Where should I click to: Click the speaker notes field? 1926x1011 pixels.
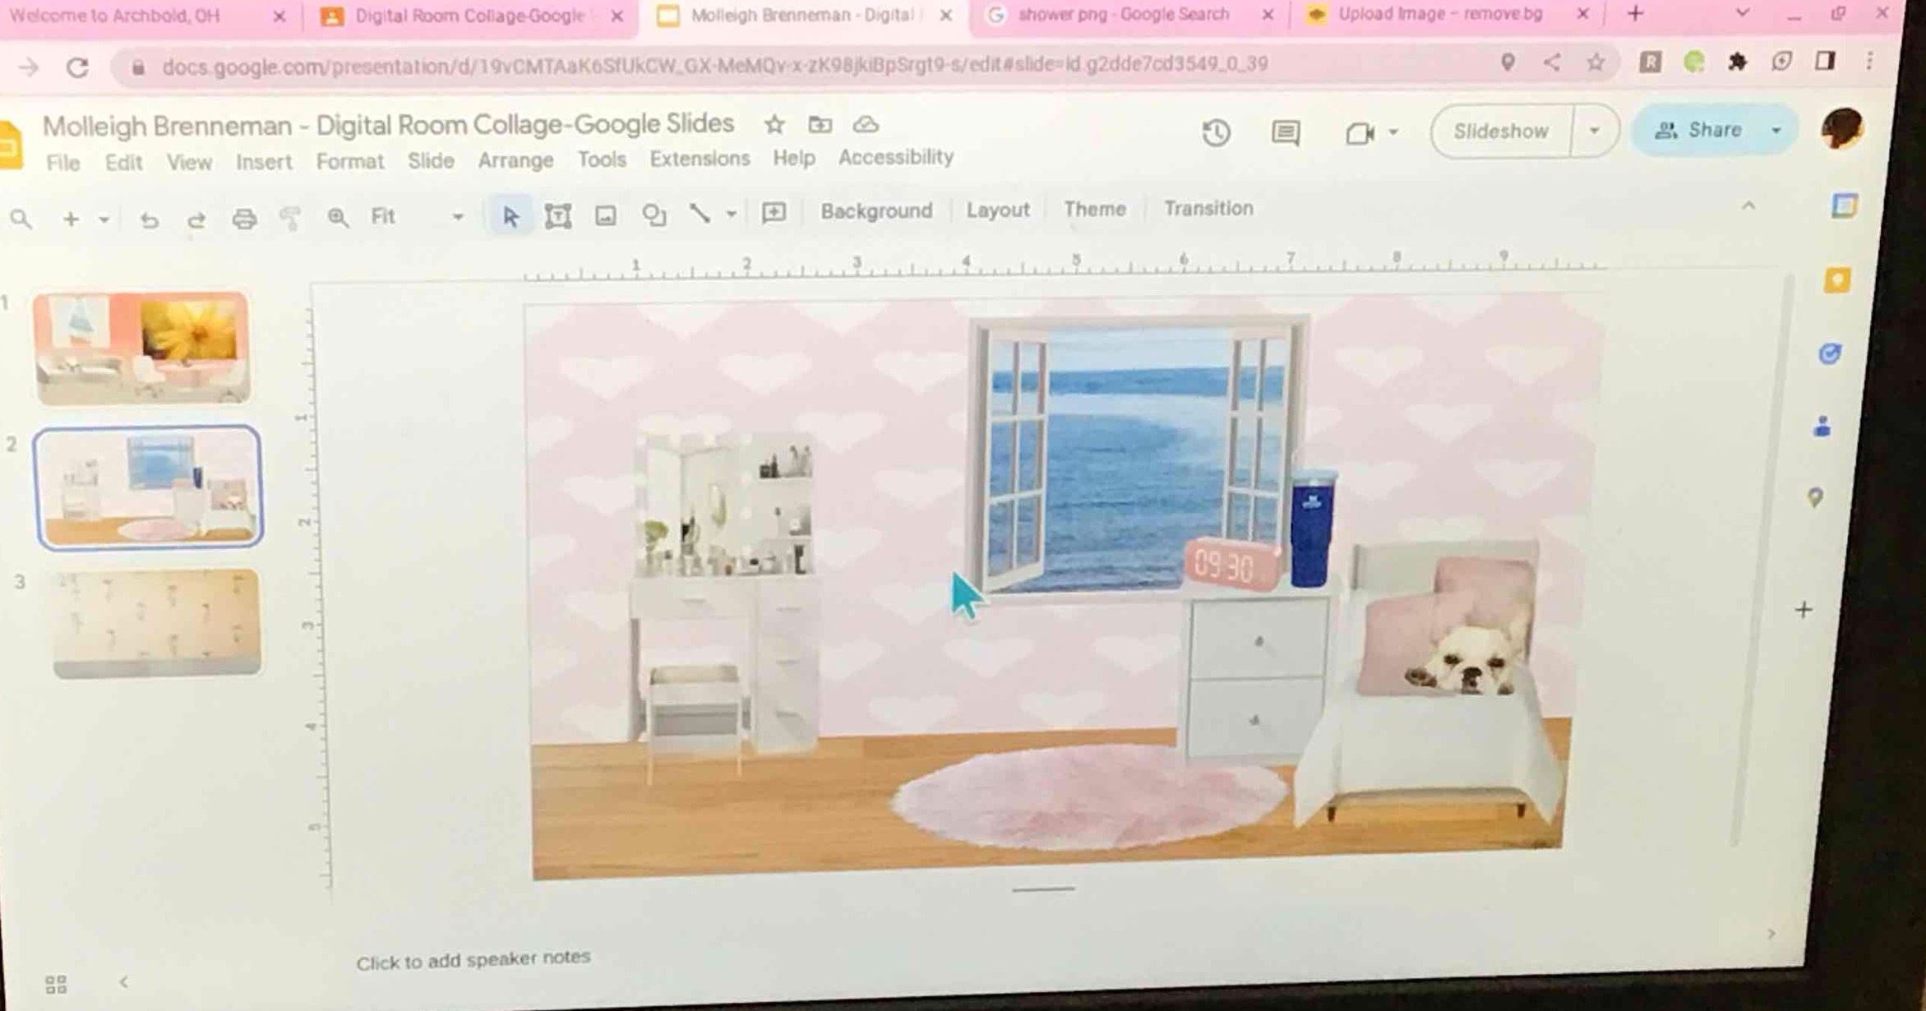coord(473,959)
